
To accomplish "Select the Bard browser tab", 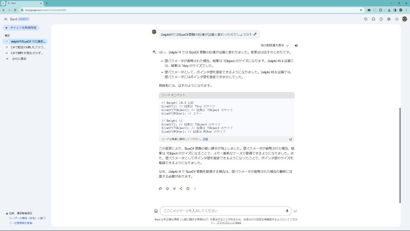I will (25, 3).
